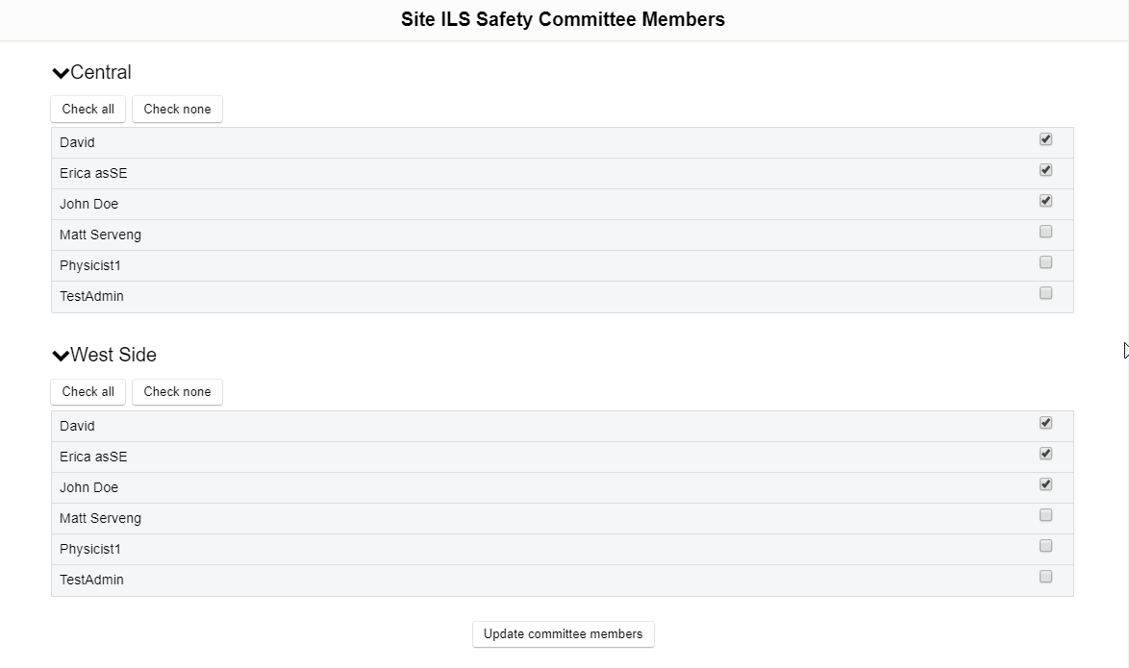Check TestAdmin in Central committee
1129x668 pixels.
click(x=1045, y=293)
